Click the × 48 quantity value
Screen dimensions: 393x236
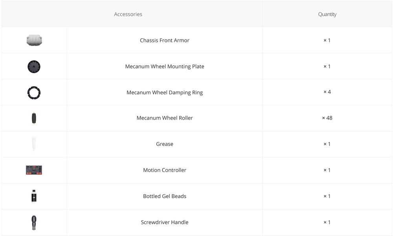point(327,118)
